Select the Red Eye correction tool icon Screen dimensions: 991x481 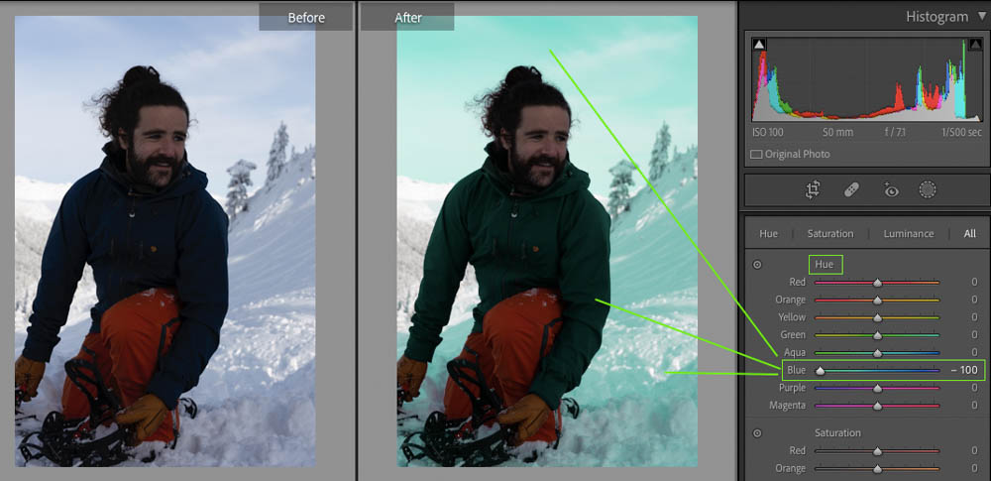tap(891, 189)
